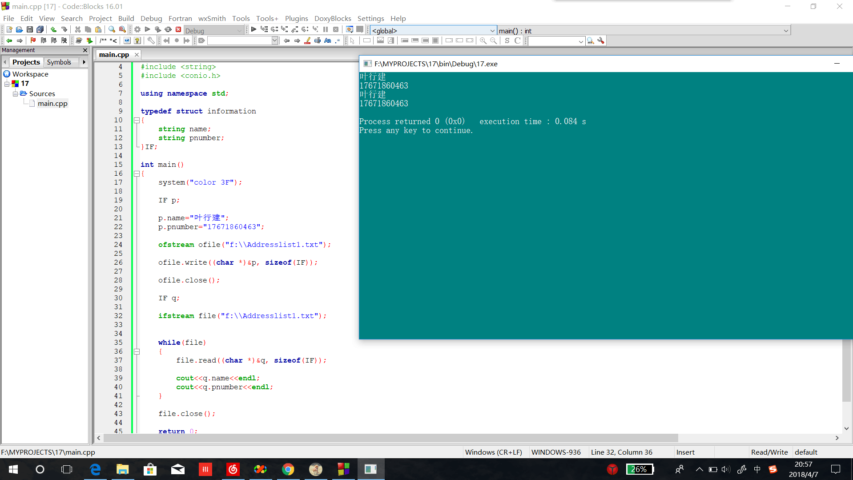Redo the last undone edit
853x480 pixels.
point(64,29)
